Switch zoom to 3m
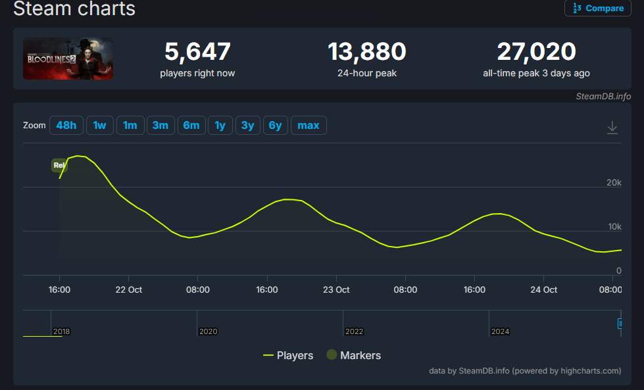The height and width of the screenshot is (390, 644). 161,125
